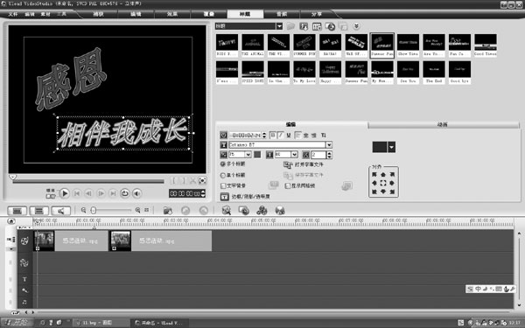Click the font color swatch
The height and width of the screenshot is (328, 525).
tap(257, 155)
